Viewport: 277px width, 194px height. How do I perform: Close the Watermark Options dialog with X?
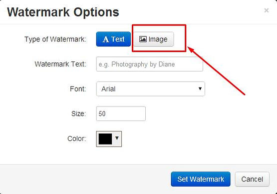point(267,10)
